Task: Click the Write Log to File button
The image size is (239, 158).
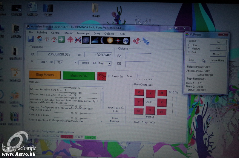Action: pyautogui.click(x=115, y=109)
